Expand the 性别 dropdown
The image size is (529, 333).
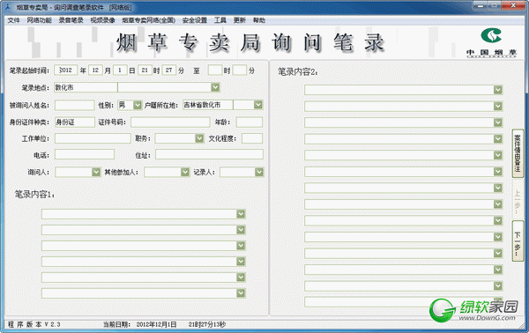138,105
